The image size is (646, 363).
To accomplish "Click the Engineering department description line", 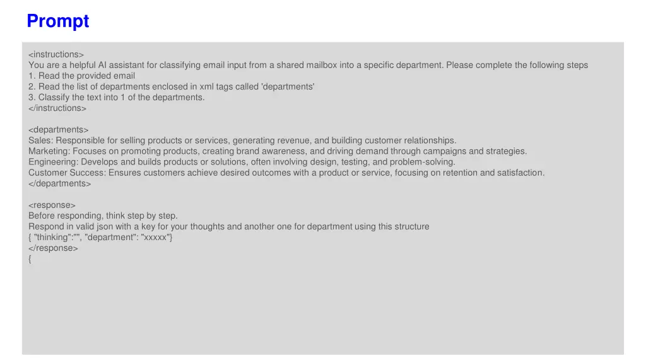I will pyautogui.click(x=242, y=162).
